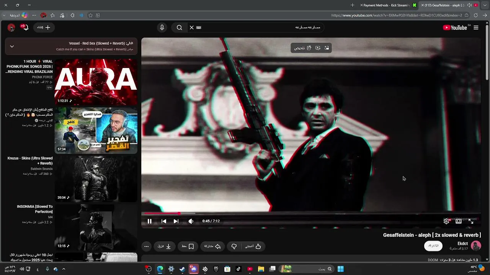Click the summarize button over video
The height and width of the screenshot is (275, 490).
pyautogui.click(x=303, y=48)
